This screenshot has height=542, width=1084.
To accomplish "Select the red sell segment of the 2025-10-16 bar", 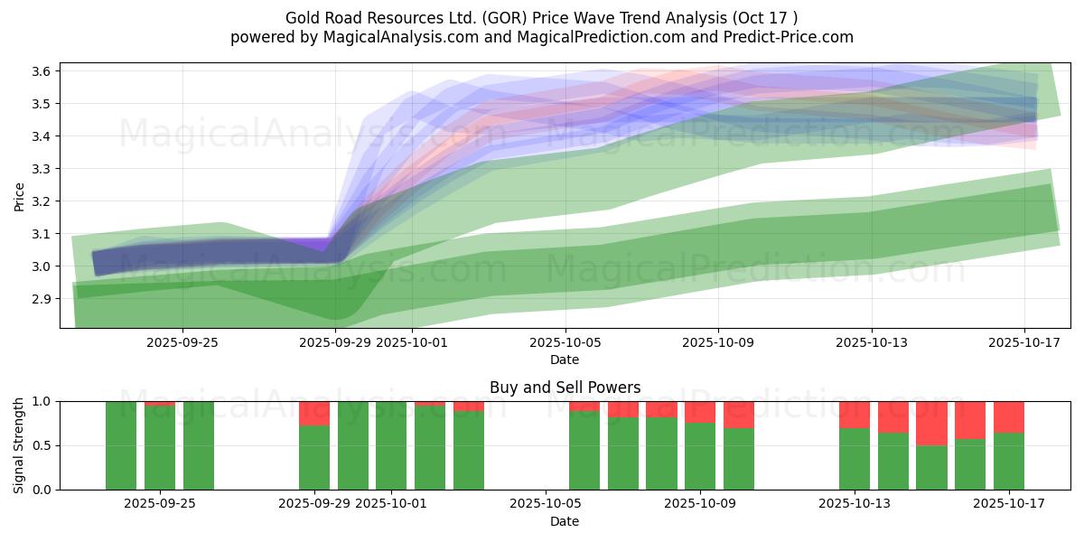I will click(x=970, y=420).
